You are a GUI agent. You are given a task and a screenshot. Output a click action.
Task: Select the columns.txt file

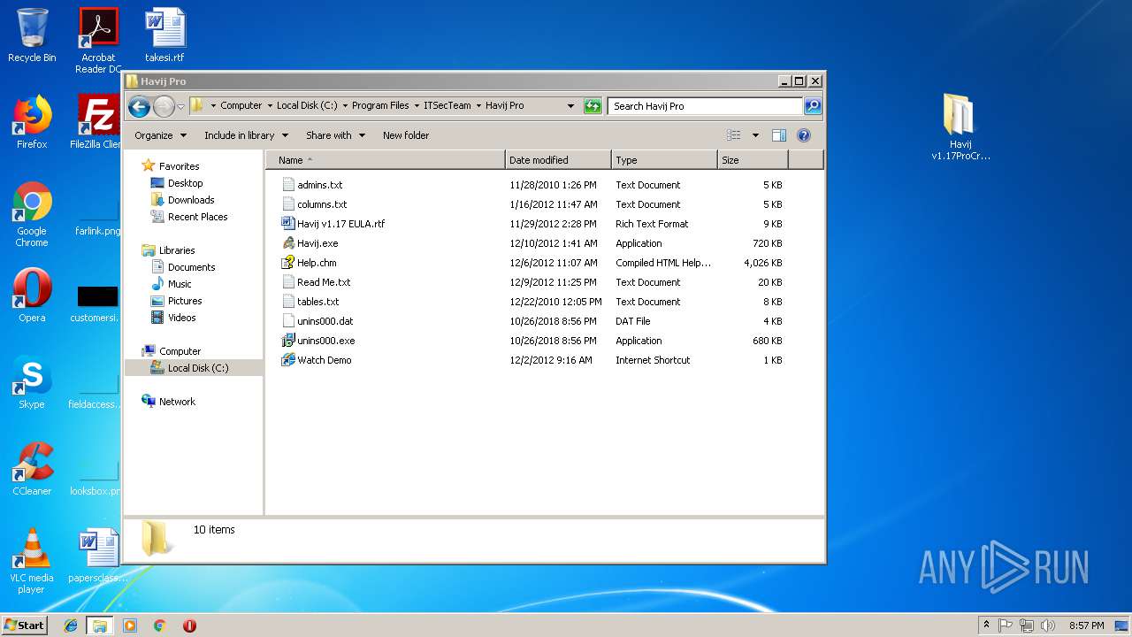[x=322, y=204]
